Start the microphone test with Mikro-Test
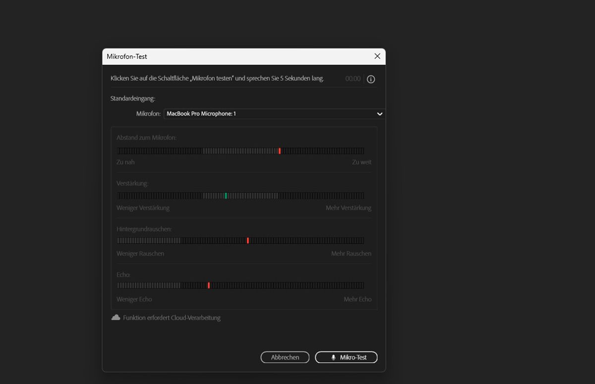The height and width of the screenshot is (384, 595). pyautogui.click(x=346, y=357)
